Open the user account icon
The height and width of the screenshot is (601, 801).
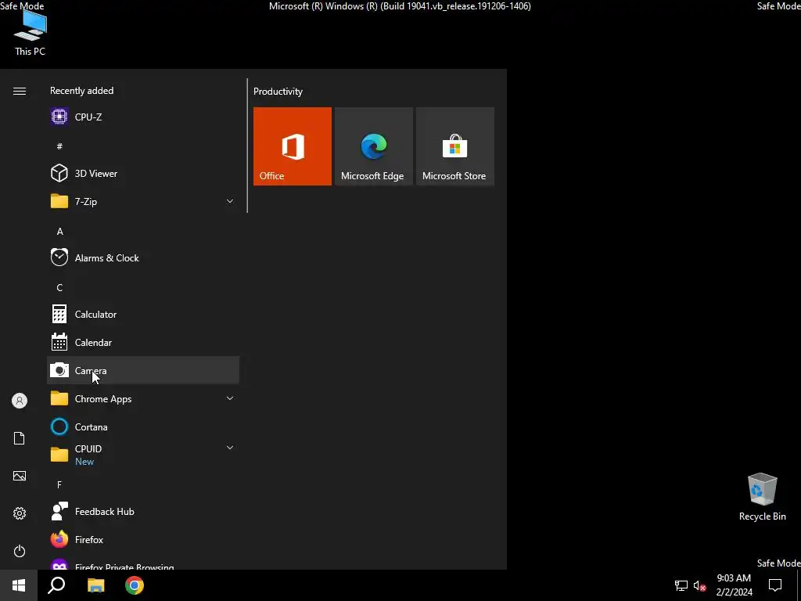[20, 401]
